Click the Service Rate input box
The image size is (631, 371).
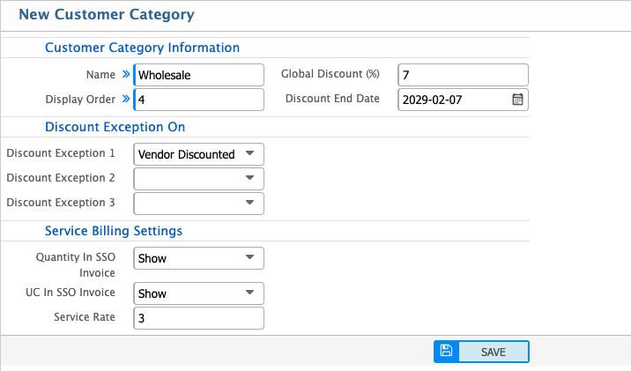[198, 318]
